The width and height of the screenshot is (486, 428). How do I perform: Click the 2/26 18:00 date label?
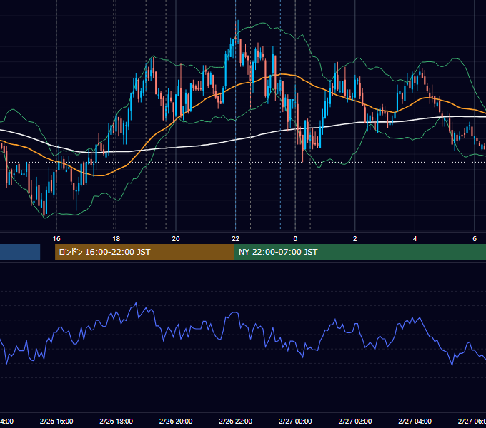[x=116, y=421]
